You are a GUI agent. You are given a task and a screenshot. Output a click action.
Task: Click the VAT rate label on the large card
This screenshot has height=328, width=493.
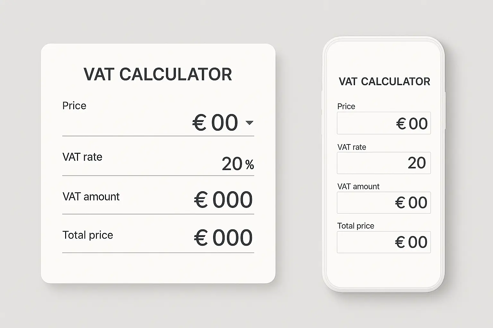point(82,157)
